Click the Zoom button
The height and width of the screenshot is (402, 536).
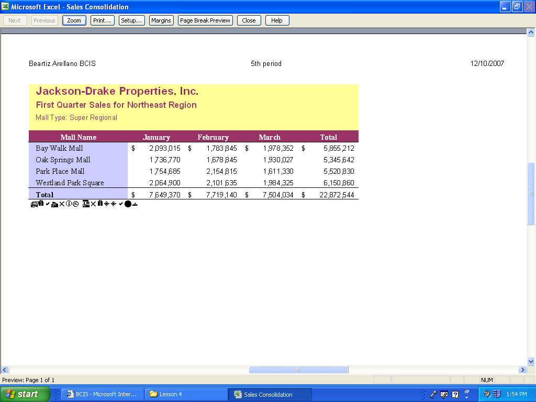pyautogui.click(x=74, y=20)
